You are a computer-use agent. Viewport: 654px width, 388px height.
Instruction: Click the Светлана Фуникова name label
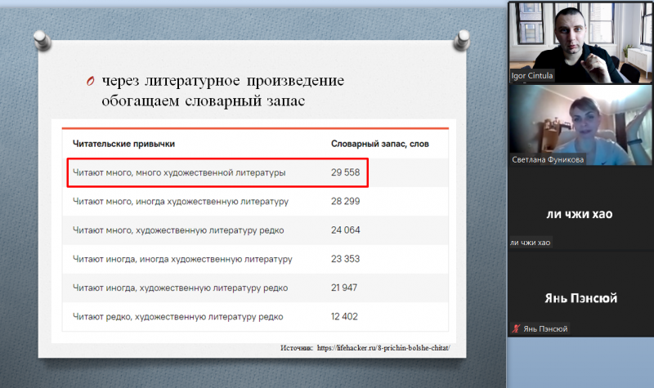547,160
